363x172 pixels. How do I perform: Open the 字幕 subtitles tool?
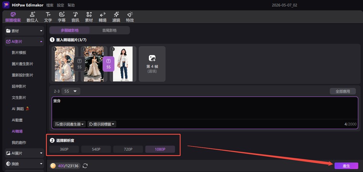(62, 17)
